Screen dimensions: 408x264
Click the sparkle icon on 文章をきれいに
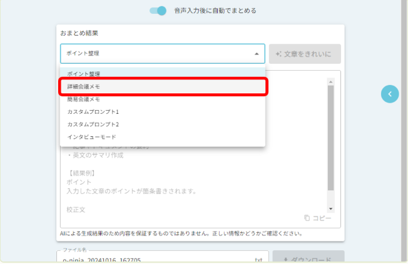[x=279, y=54]
